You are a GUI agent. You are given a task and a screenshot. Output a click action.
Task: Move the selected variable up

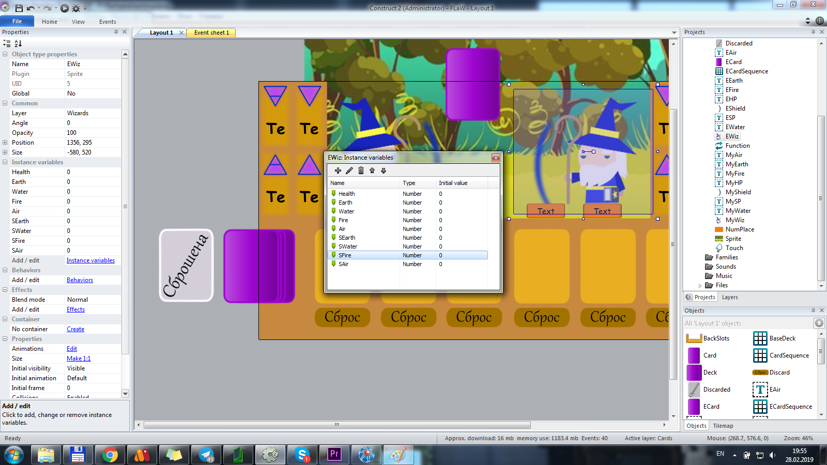coord(372,171)
